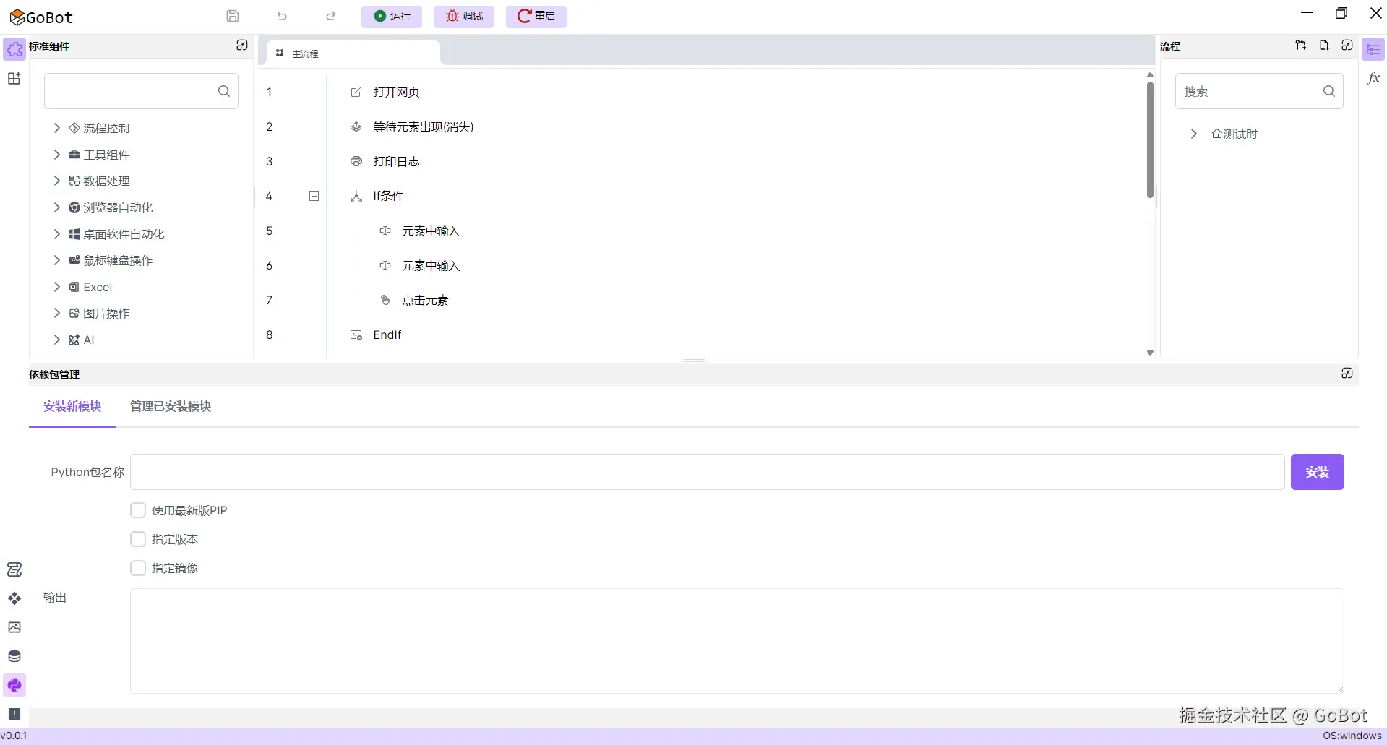Open the log list icon in bottom sidebar
The image size is (1387, 745).
click(14, 569)
